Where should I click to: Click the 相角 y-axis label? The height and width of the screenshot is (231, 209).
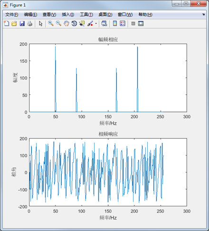point(14,172)
